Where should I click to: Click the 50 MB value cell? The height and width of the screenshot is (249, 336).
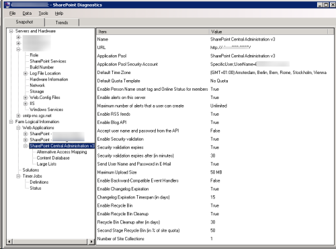coord(216,172)
